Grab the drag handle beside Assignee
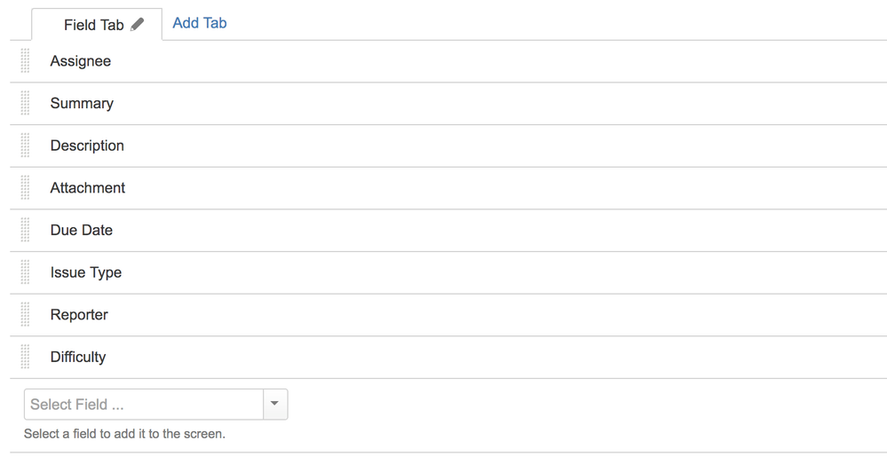This screenshot has height=464, width=887. point(25,61)
